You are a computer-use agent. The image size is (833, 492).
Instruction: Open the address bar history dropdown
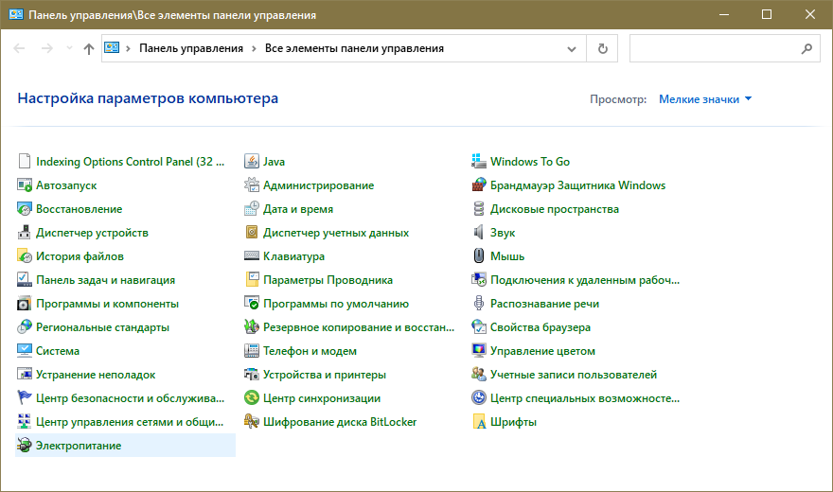pyautogui.click(x=571, y=48)
